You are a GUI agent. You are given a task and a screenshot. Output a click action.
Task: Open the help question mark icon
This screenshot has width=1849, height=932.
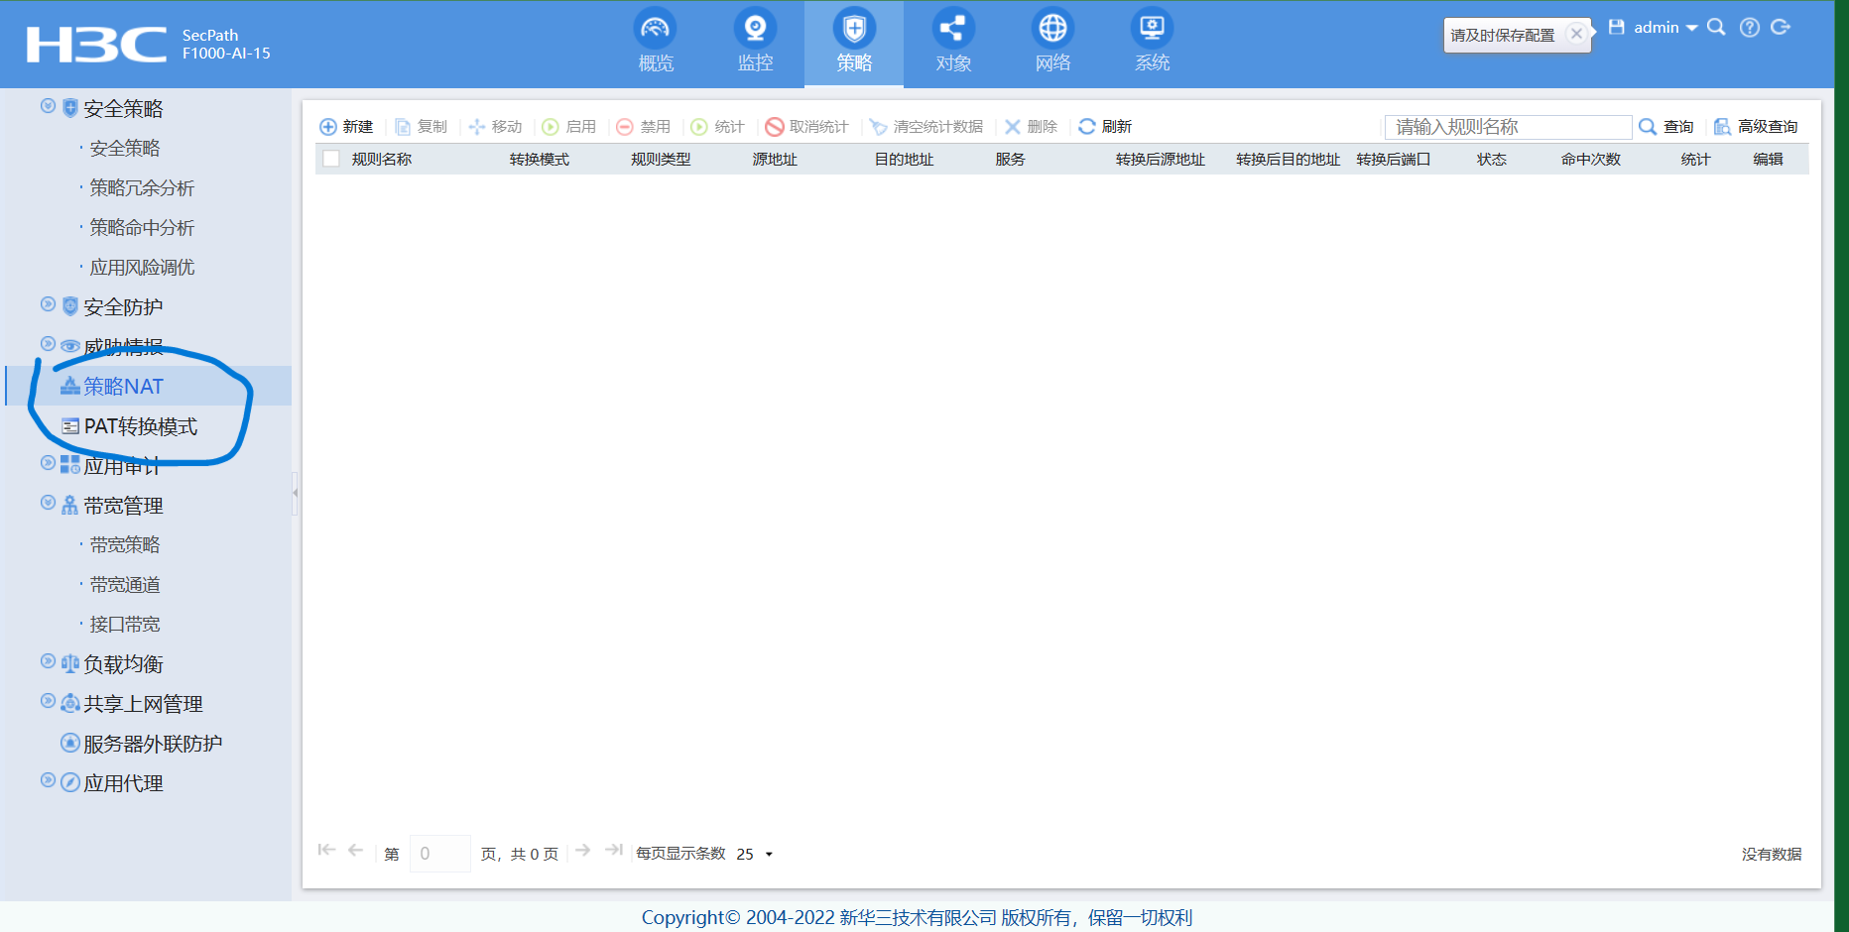(1750, 28)
